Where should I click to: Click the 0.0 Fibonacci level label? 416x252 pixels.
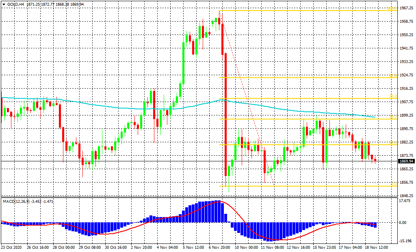tap(393, 184)
